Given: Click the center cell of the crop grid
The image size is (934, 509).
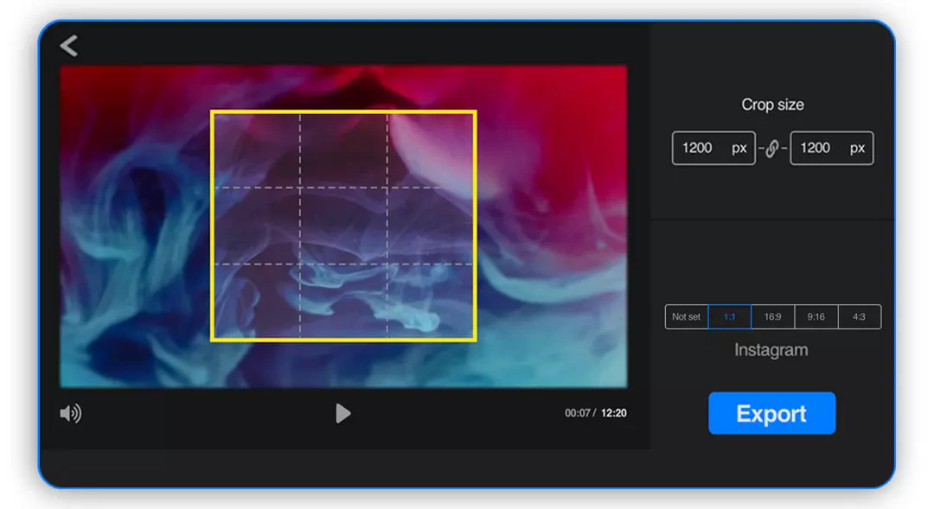Looking at the screenshot, I should (x=343, y=225).
